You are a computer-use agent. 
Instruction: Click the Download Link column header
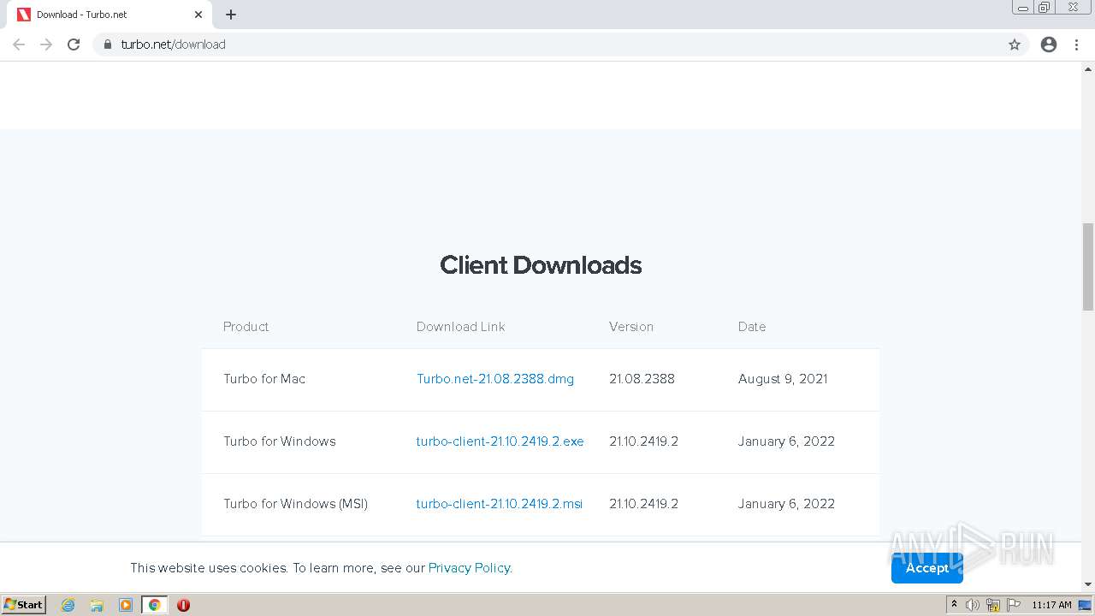[460, 327]
